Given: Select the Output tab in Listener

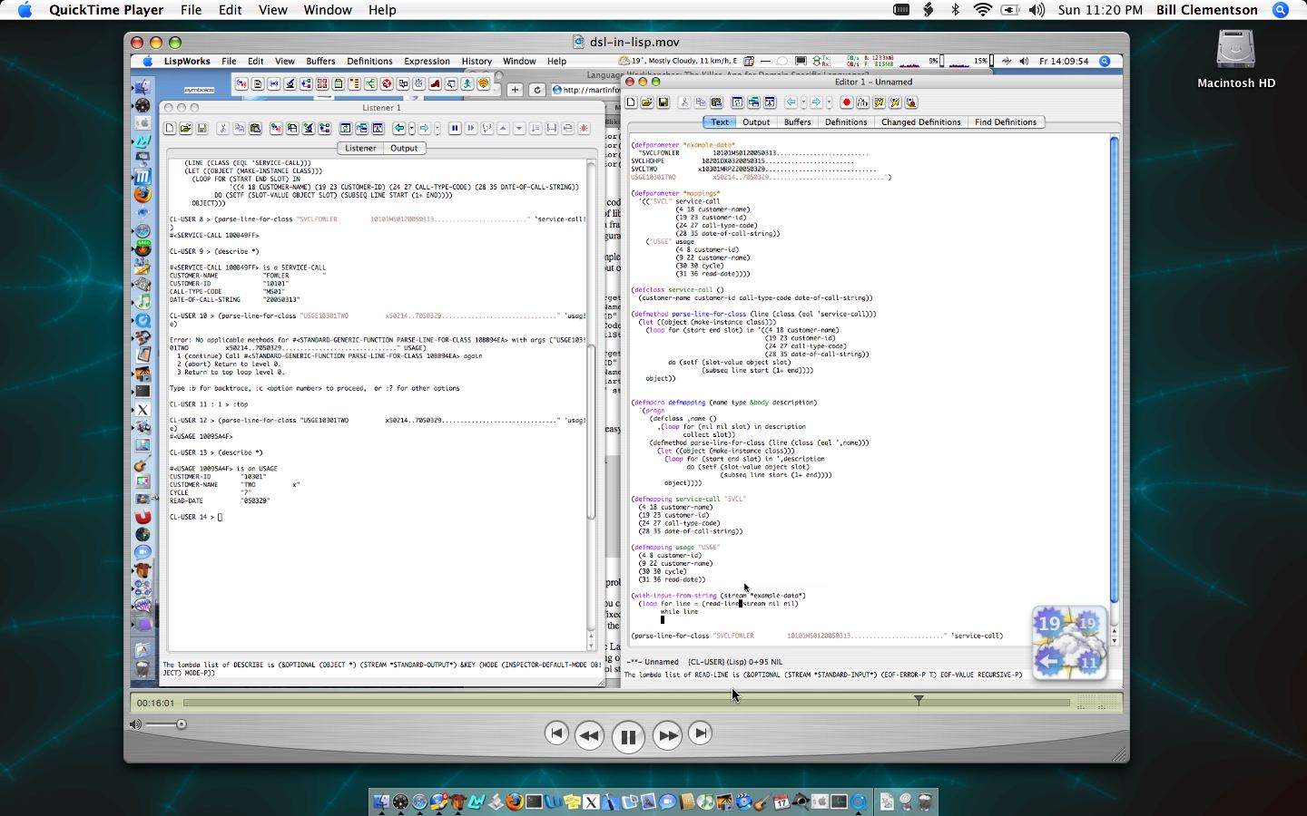Looking at the screenshot, I should (404, 148).
